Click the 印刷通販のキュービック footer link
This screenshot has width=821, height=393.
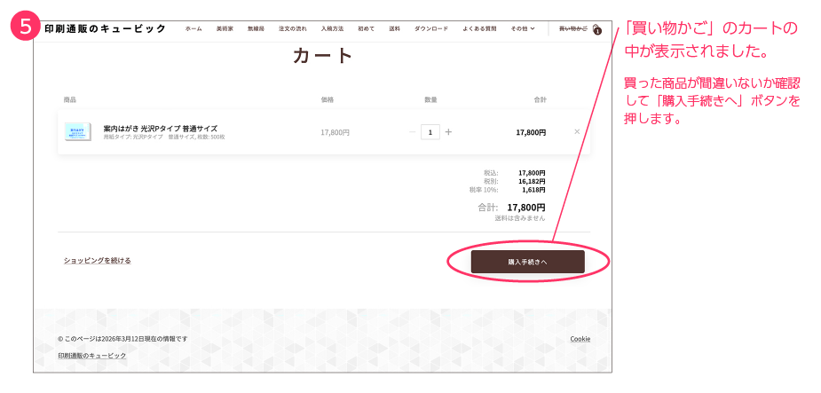tap(91, 356)
